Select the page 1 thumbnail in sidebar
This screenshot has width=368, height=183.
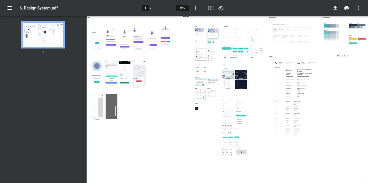coord(43,35)
